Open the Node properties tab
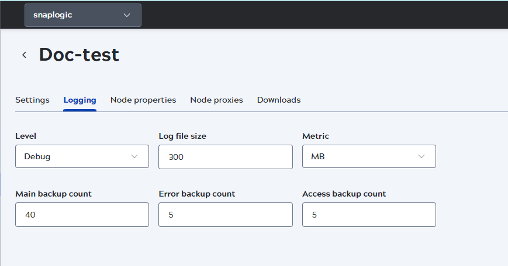This screenshot has height=266, width=508. [143, 100]
